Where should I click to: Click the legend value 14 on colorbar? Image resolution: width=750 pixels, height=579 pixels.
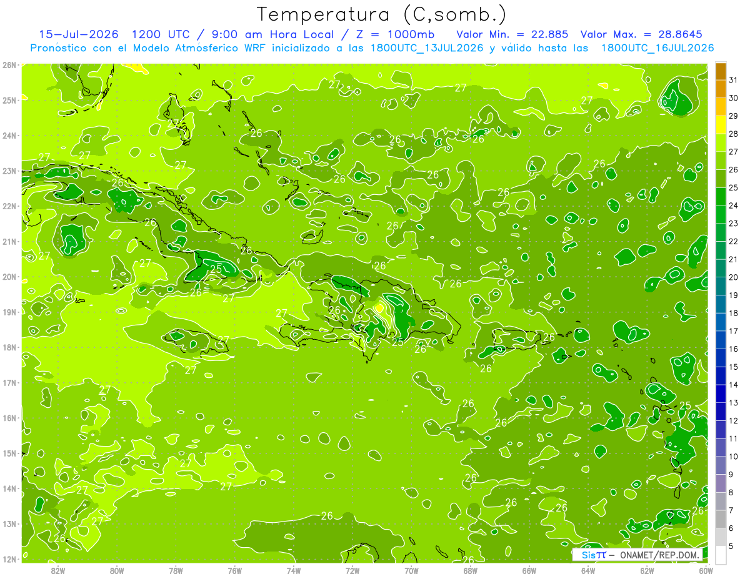733,385
